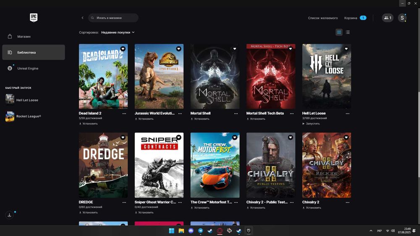Open three-dot menu for Dead Island 2
Viewport: 420px width, 236px height.
point(124,114)
